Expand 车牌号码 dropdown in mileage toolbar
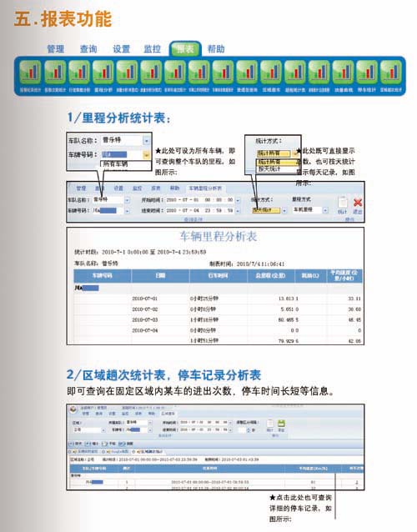417x532 pixels. click(127, 211)
